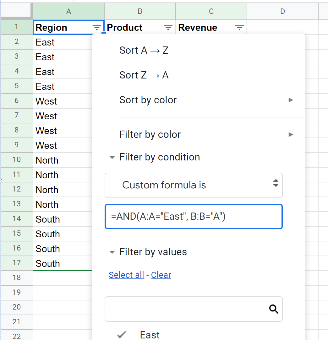
Task: Collapse the Filter by values section
Action: 112,252
